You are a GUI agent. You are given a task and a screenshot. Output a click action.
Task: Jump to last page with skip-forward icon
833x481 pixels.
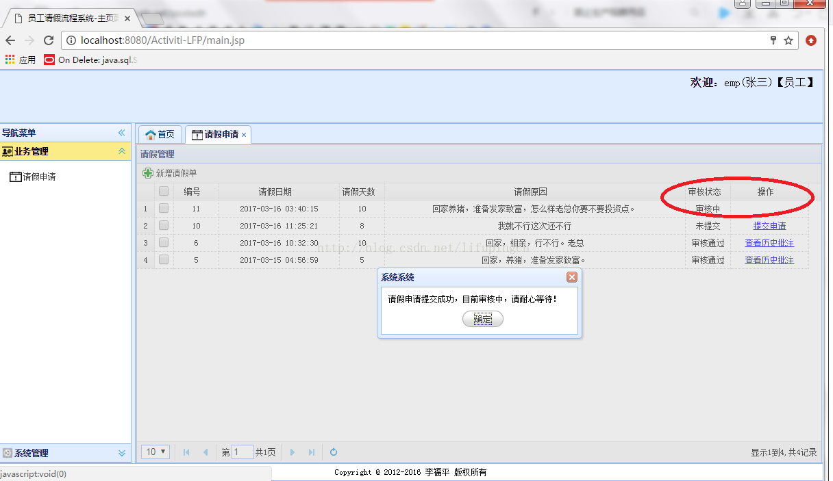pyautogui.click(x=312, y=452)
